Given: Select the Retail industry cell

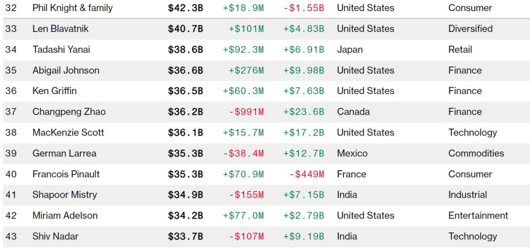Looking at the screenshot, I should click(x=460, y=49).
